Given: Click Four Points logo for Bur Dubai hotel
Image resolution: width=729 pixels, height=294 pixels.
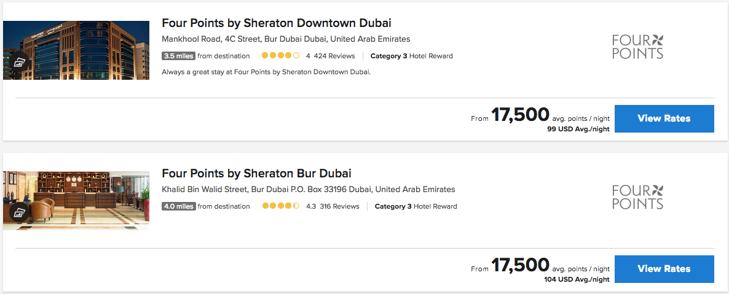Looking at the screenshot, I should coord(637,197).
